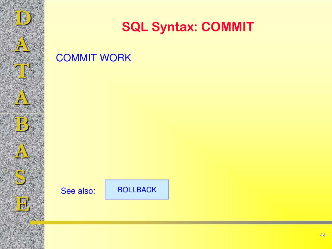Click the See also: label
Viewport: 332px width, 249px height.
78,191
